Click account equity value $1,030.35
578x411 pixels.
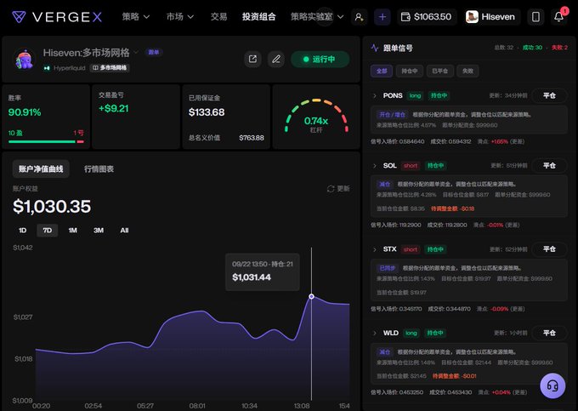click(52, 207)
